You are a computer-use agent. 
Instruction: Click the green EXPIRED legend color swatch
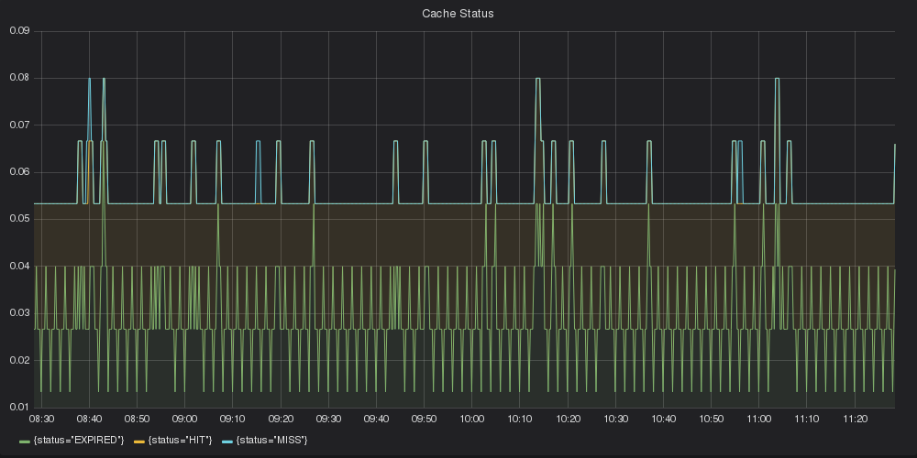pyautogui.click(x=25, y=442)
